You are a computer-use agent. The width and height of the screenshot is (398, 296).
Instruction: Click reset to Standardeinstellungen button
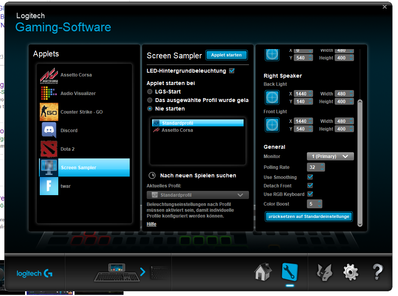(x=309, y=216)
